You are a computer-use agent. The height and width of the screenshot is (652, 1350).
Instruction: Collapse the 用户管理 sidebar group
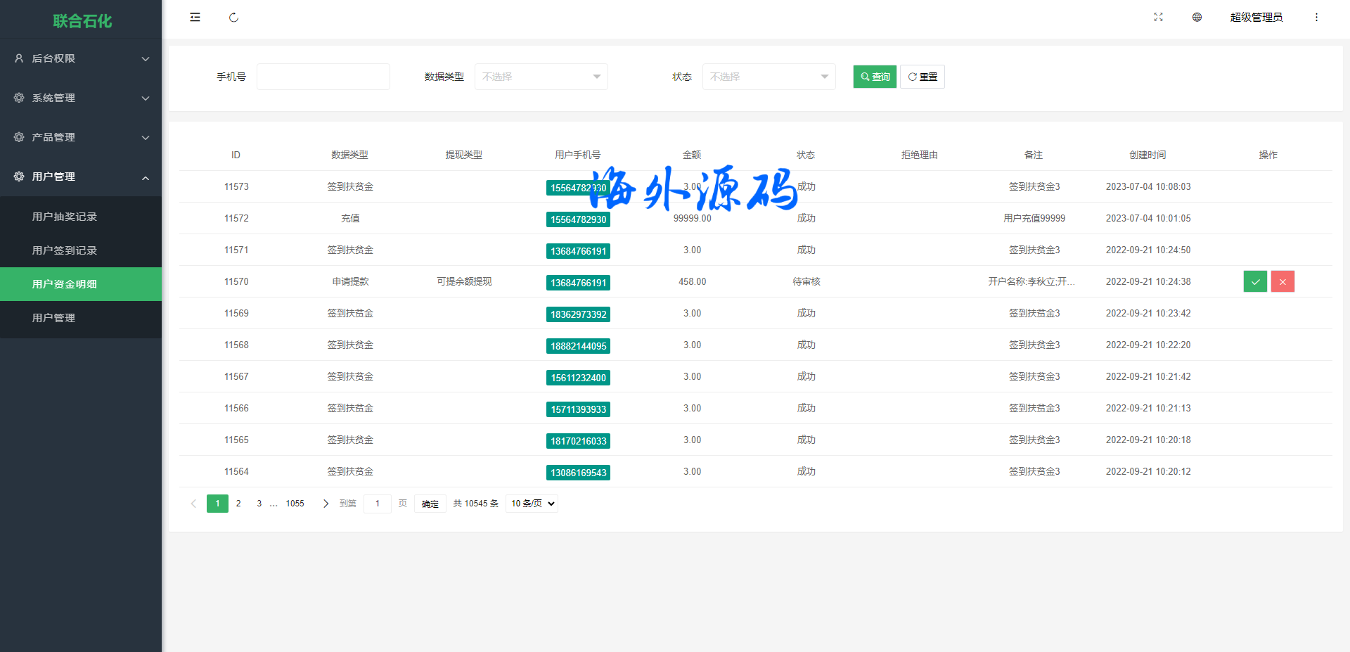81,177
